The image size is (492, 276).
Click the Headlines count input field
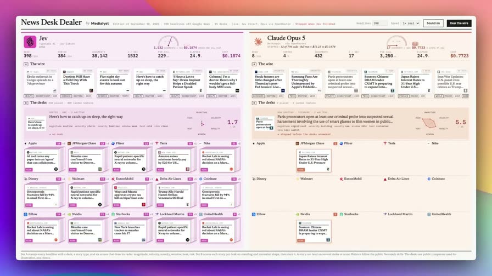point(379,24)
